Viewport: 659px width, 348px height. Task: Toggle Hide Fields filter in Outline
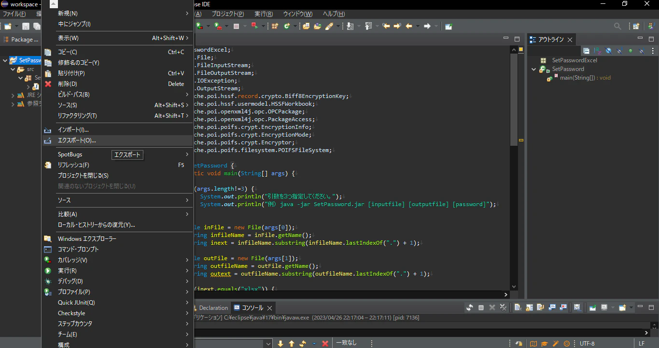(608, 51)
